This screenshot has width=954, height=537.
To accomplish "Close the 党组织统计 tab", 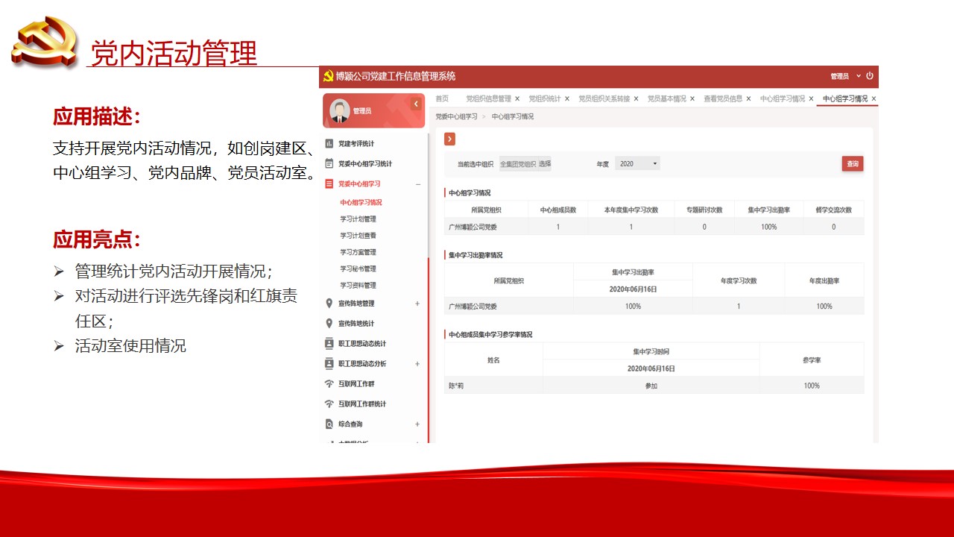I will (x=567, y=98).
